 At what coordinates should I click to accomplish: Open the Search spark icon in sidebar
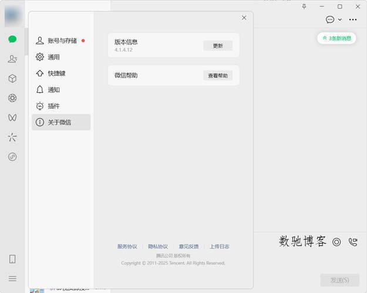pyautogui.click(x=12, y=137)
